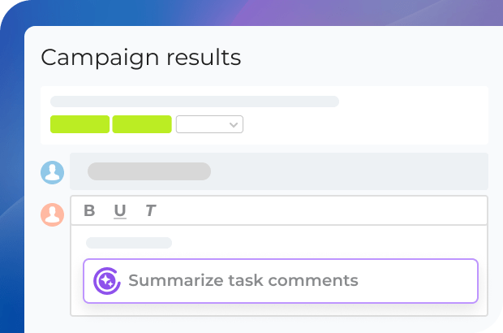Viewport: 503px width, 333px height.
Task: Click empty space in the formatting toolbar
Action: 325,211
